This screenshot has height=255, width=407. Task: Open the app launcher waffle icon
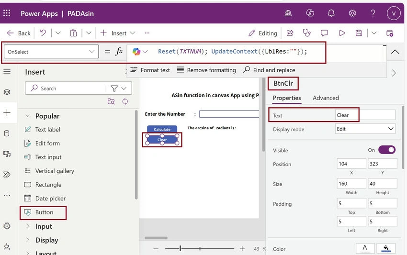7,13
